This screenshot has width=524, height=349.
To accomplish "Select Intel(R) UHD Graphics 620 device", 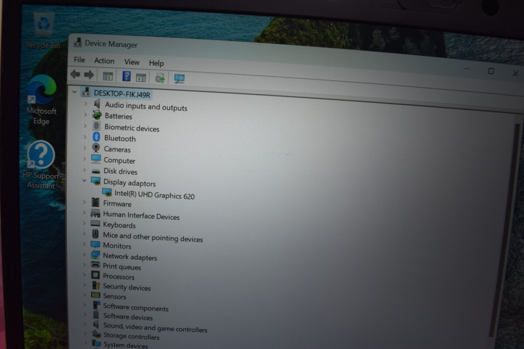I will (x=154, y=195).
